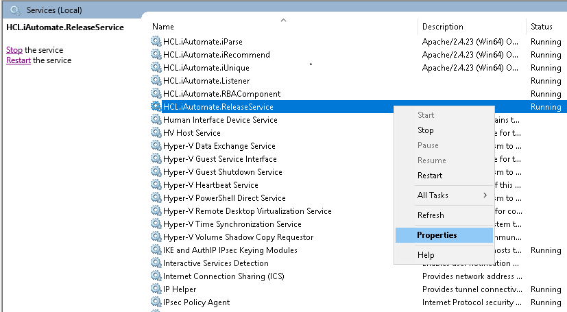Click the Interactive Services Detection icon
The height and width of the screenshot is (312, 567).
pos(156,263)
